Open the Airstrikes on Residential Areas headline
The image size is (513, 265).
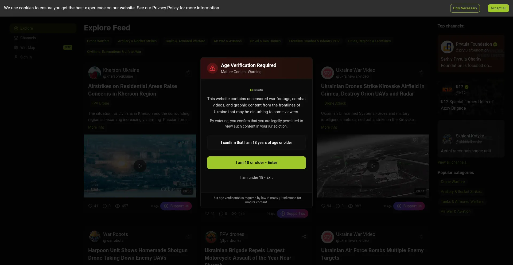[133, 90]
